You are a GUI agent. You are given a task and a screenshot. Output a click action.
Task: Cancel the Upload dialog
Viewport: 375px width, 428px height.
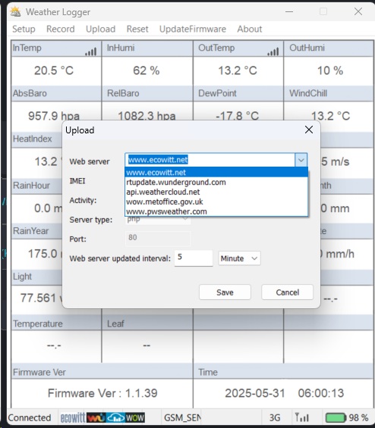(x=287, y=292)
